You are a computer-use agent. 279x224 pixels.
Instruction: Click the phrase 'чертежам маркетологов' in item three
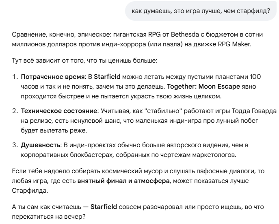(199, 155)
